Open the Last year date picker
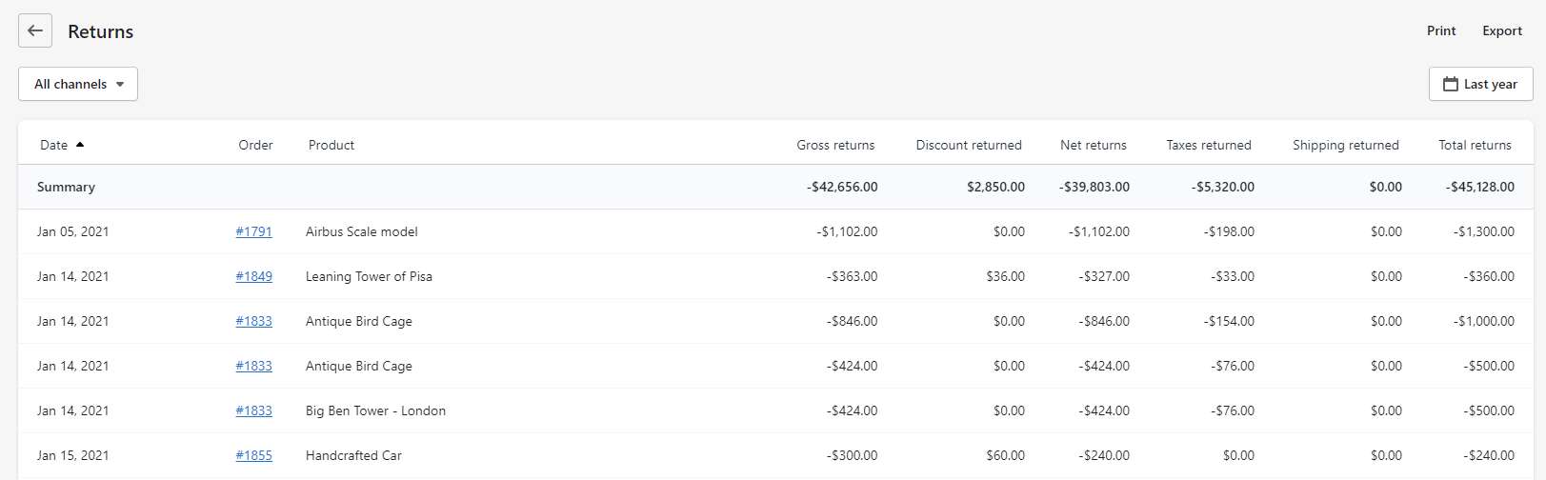 [1480, 84]
